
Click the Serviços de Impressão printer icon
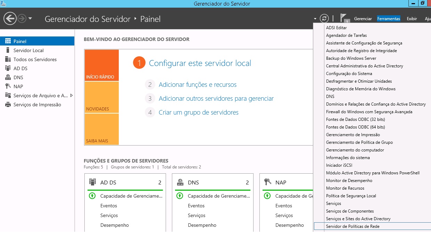click(x=8, y=105)
